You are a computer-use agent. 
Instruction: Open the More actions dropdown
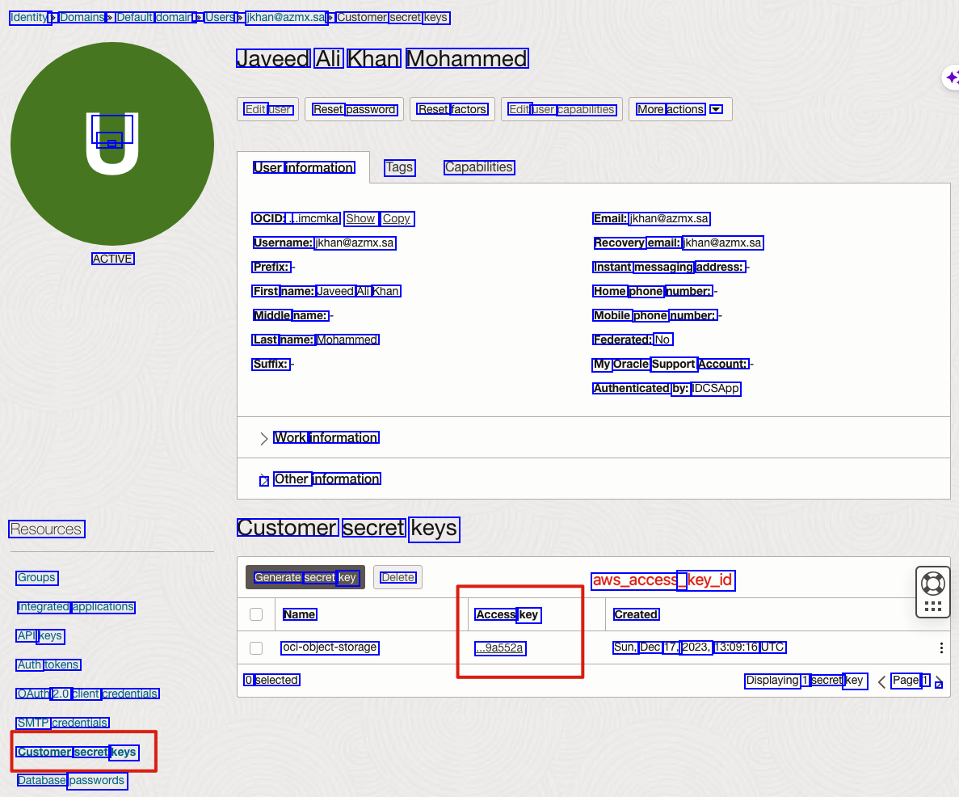point(679,109)
